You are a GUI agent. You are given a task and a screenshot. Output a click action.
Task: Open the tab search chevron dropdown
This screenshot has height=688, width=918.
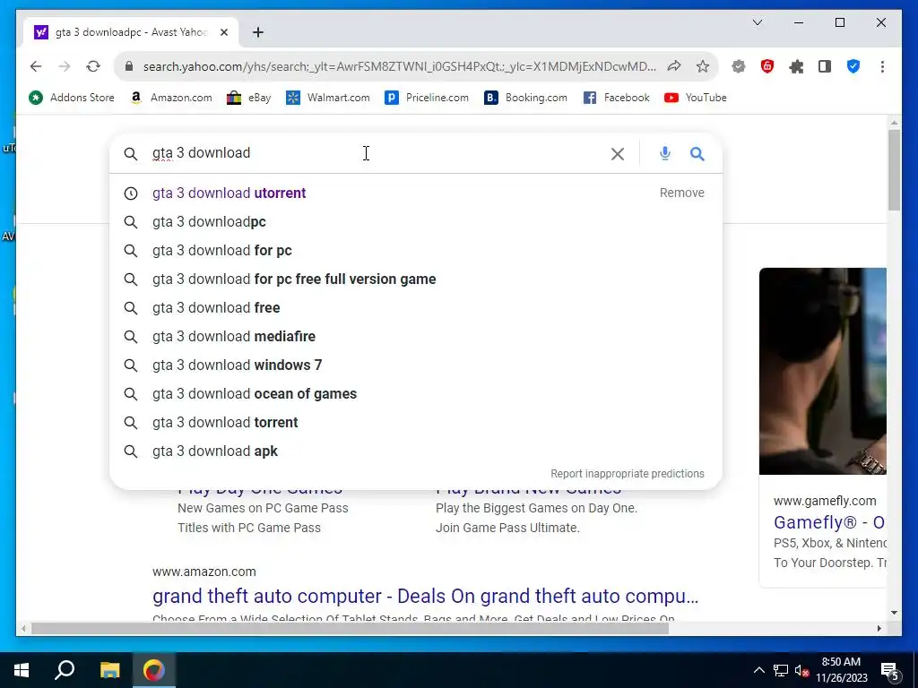pyautogui.click(x=757, y=22)
